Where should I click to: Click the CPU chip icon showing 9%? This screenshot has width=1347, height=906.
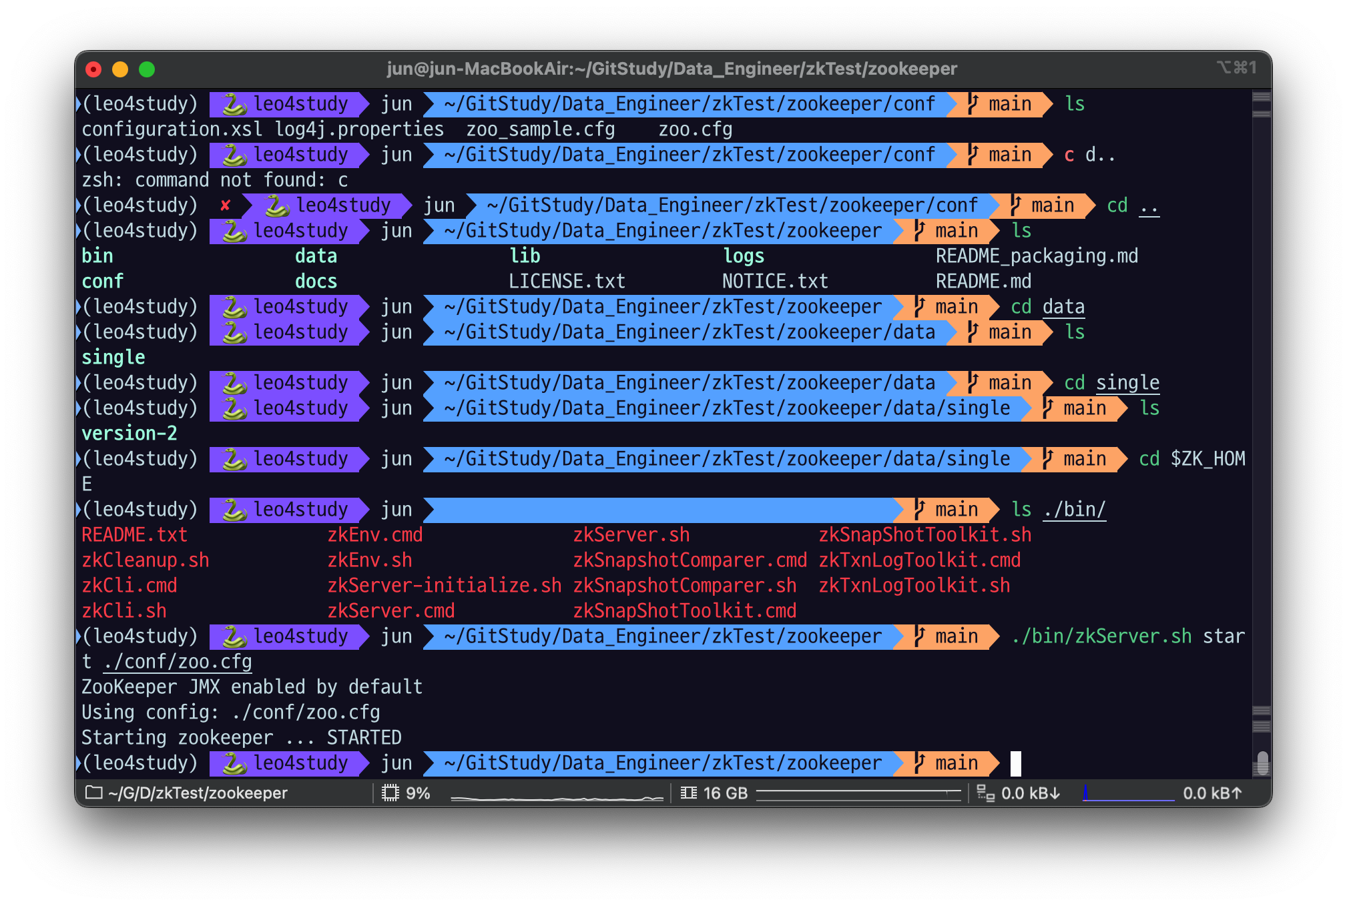[390, 793]
